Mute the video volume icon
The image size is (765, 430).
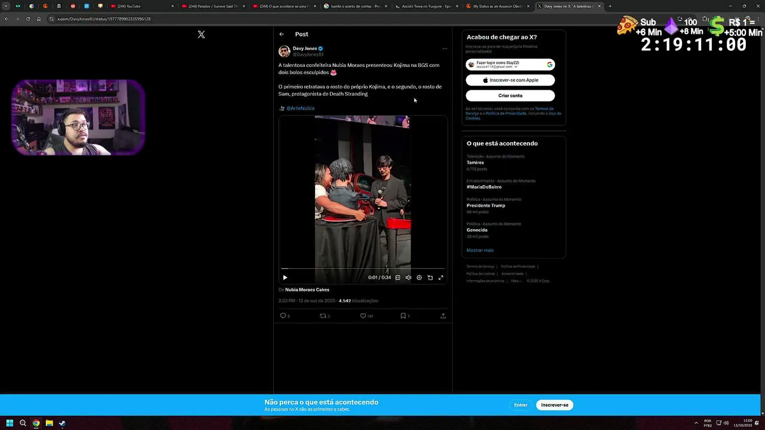408,277
